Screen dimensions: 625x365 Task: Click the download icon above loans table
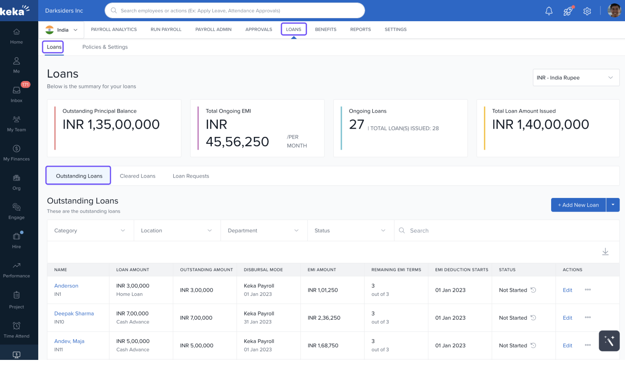point(605,252)
